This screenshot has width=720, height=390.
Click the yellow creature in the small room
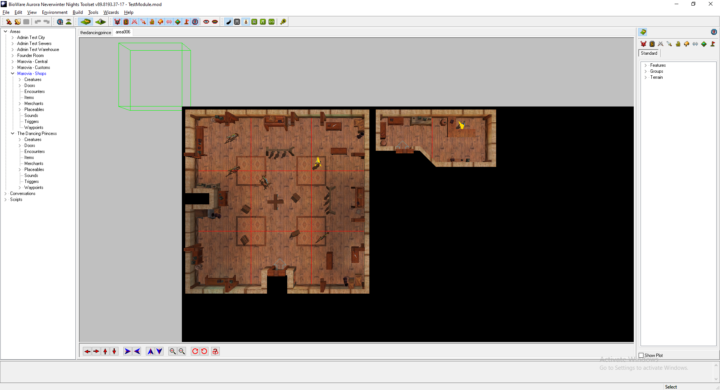[462, 125]
